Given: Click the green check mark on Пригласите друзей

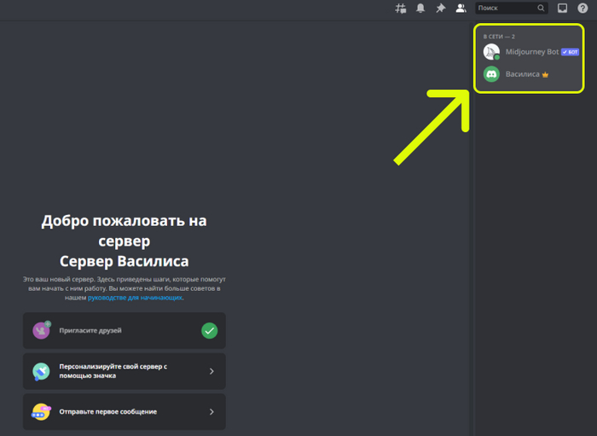Looking at the screenshot, I should point(209,330).
